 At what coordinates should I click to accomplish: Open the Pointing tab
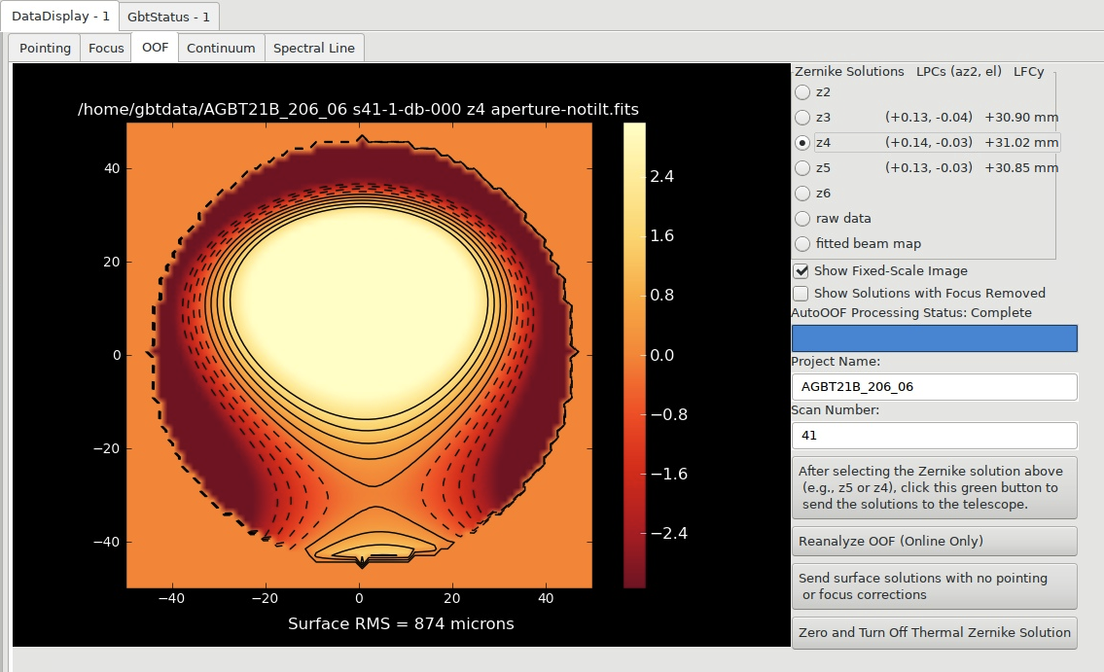pyautogui.click(x=45, y=48)
